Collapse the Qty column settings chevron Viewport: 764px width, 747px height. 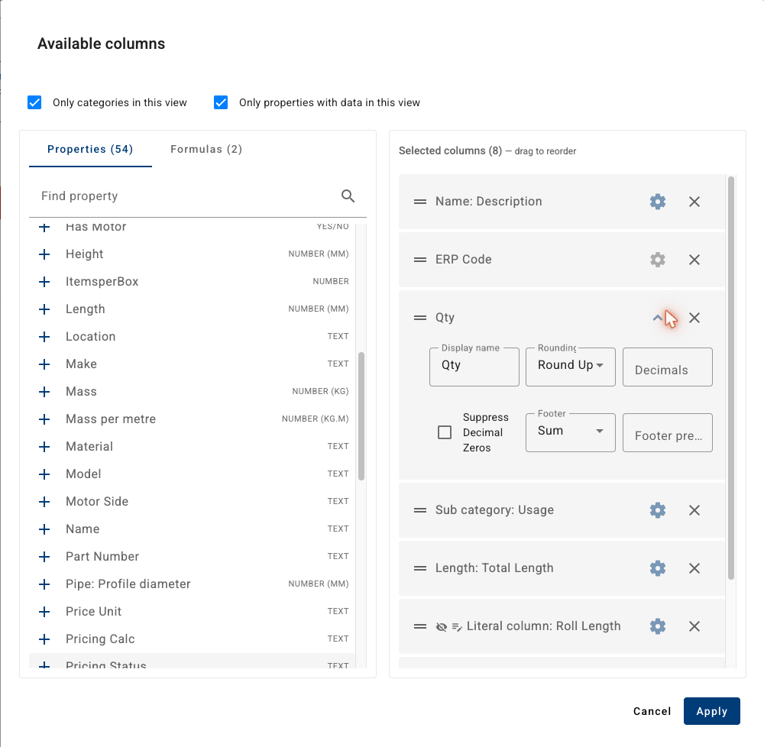coord(657,318)
